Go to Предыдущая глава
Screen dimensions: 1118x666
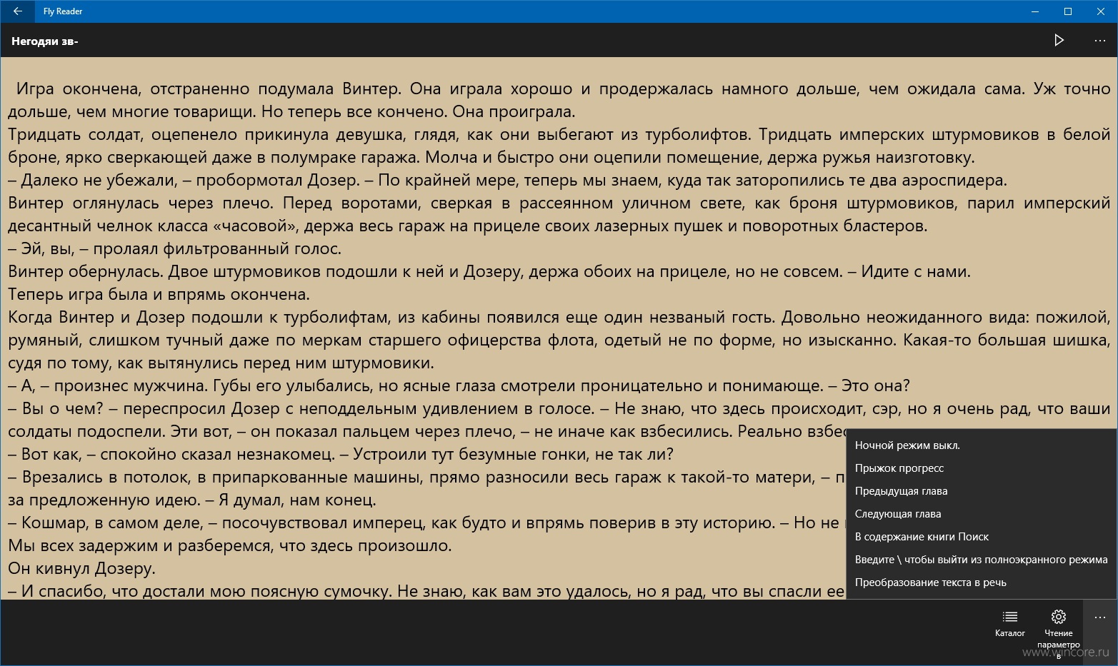[x=981, y=491]
